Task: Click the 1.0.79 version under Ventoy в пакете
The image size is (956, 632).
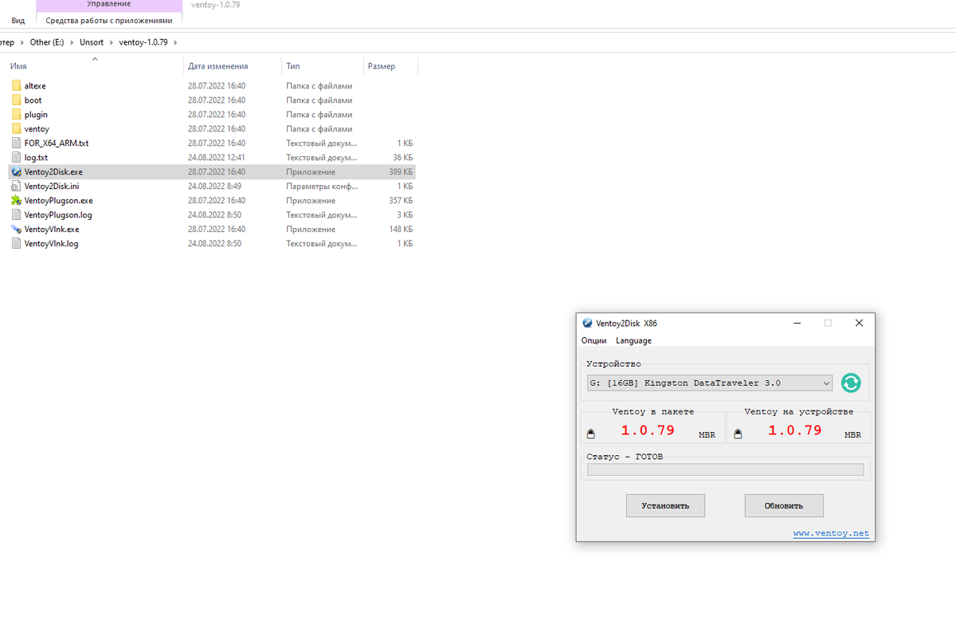Action: coord(648,430)
